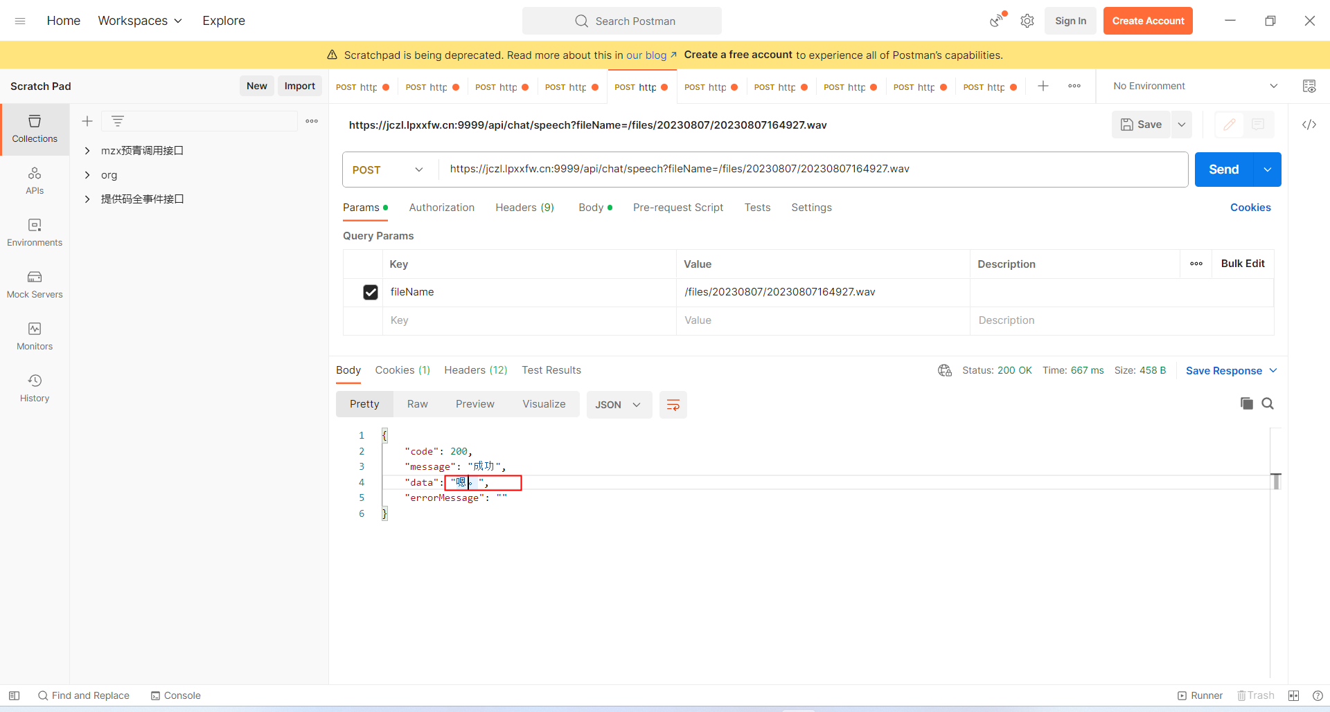Click Bulk Edit for query params
The height and width of the screenshot is (712, 1330).
[1243, 264]
